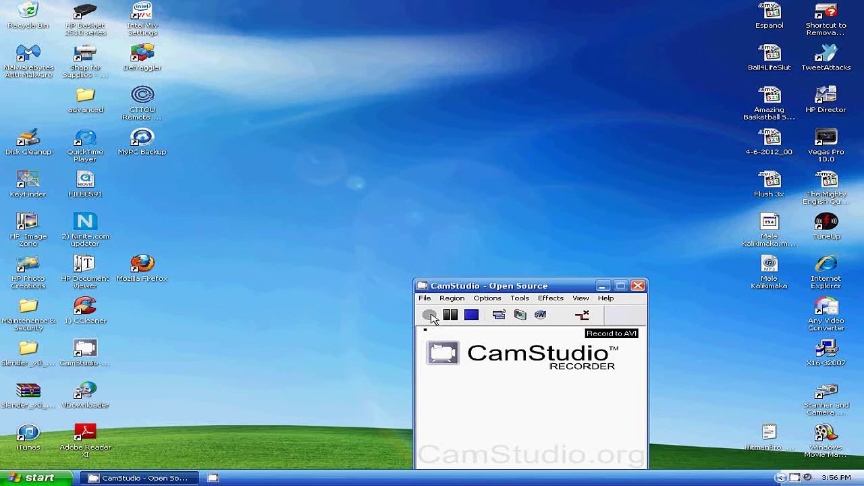Image resolution: width=864 pixels, height=486 pixels.
Task: Open the File menu in CamStudio
Action: coord(425,298)
